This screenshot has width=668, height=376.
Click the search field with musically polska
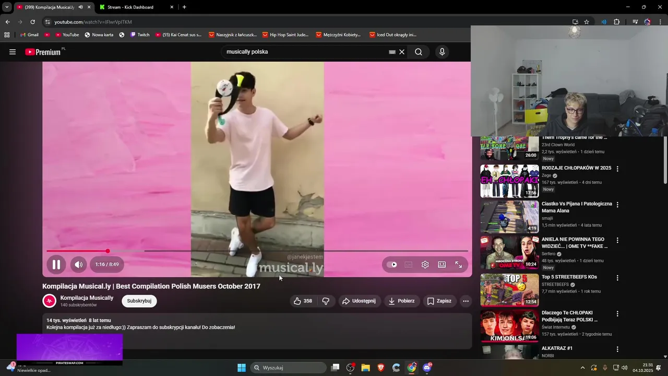305,52
